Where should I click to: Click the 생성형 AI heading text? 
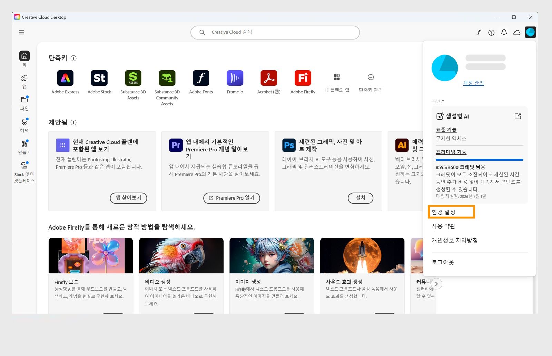tap(457, 116)
